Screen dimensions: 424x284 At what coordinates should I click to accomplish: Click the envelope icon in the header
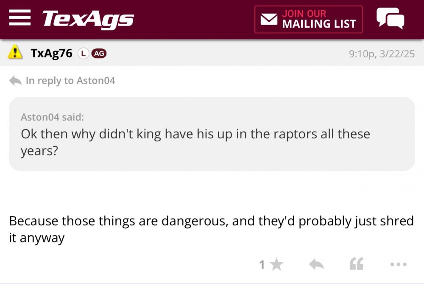[269, 20]
